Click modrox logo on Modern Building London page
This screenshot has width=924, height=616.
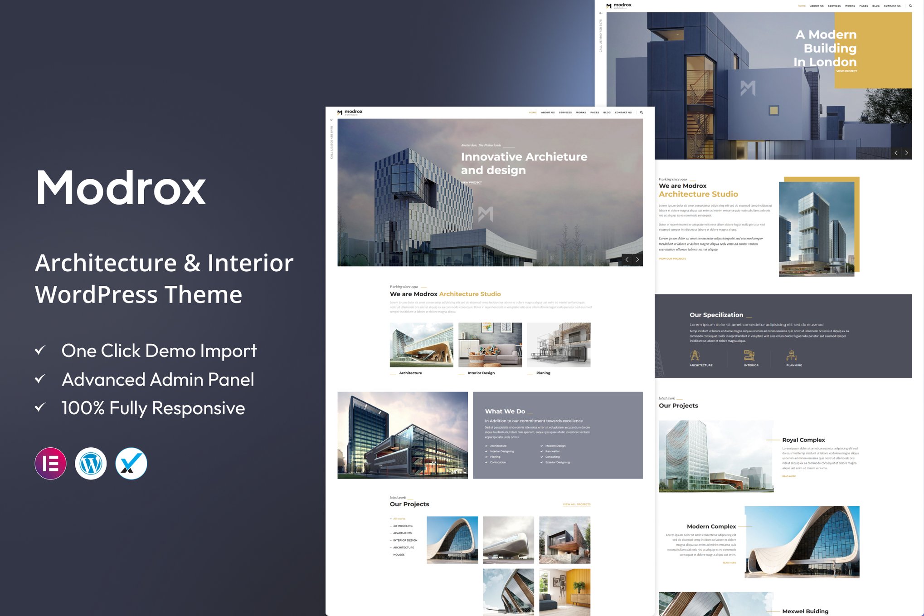point(619,5)
